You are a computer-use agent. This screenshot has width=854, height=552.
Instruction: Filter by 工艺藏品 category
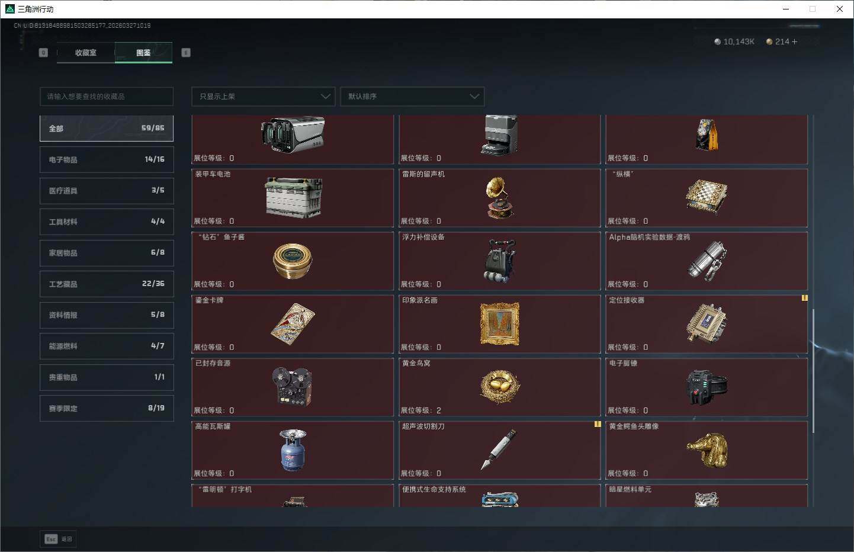coord(107,284)
